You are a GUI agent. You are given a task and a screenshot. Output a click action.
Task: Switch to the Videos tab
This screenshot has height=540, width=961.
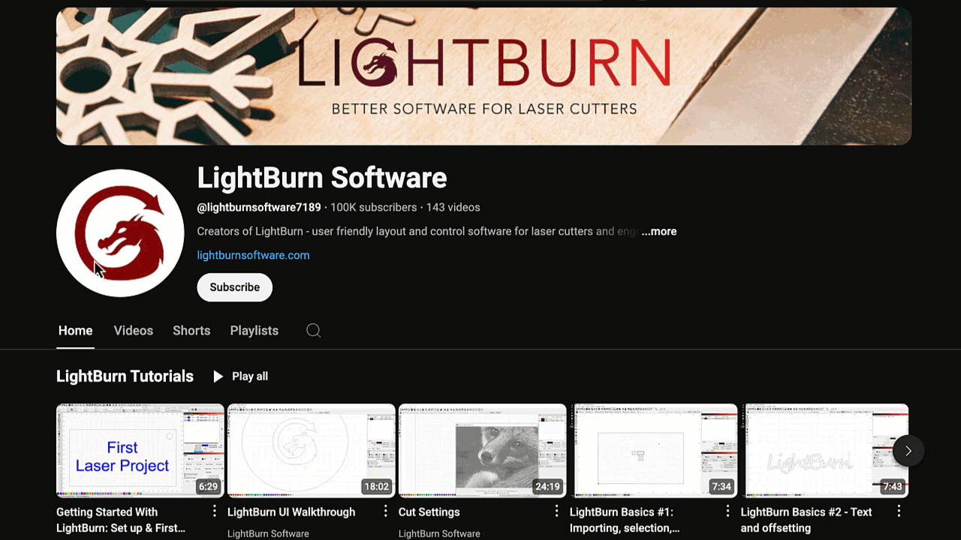click(133, 331)
